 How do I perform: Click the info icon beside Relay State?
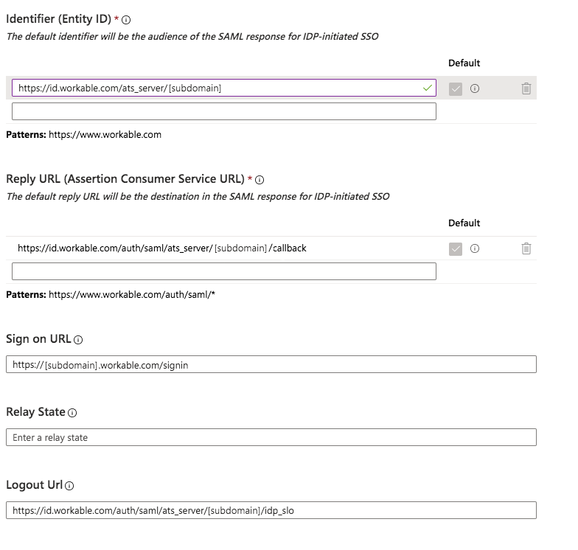coord(72,413)
